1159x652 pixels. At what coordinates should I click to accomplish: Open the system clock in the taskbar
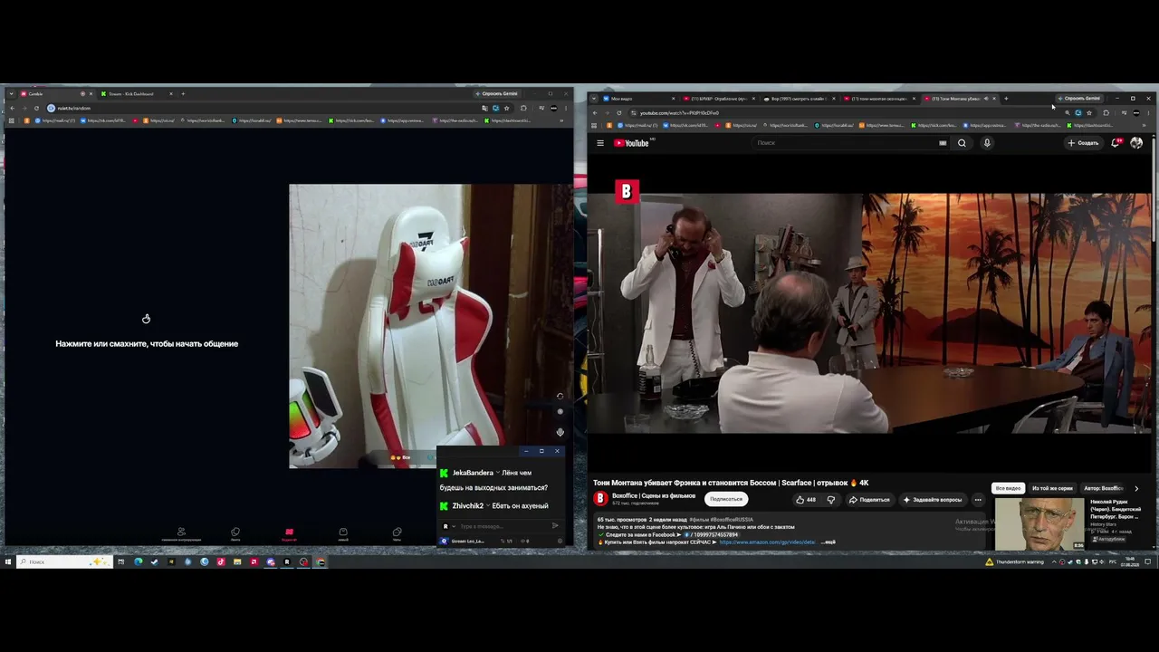(x=1131, y=562)
